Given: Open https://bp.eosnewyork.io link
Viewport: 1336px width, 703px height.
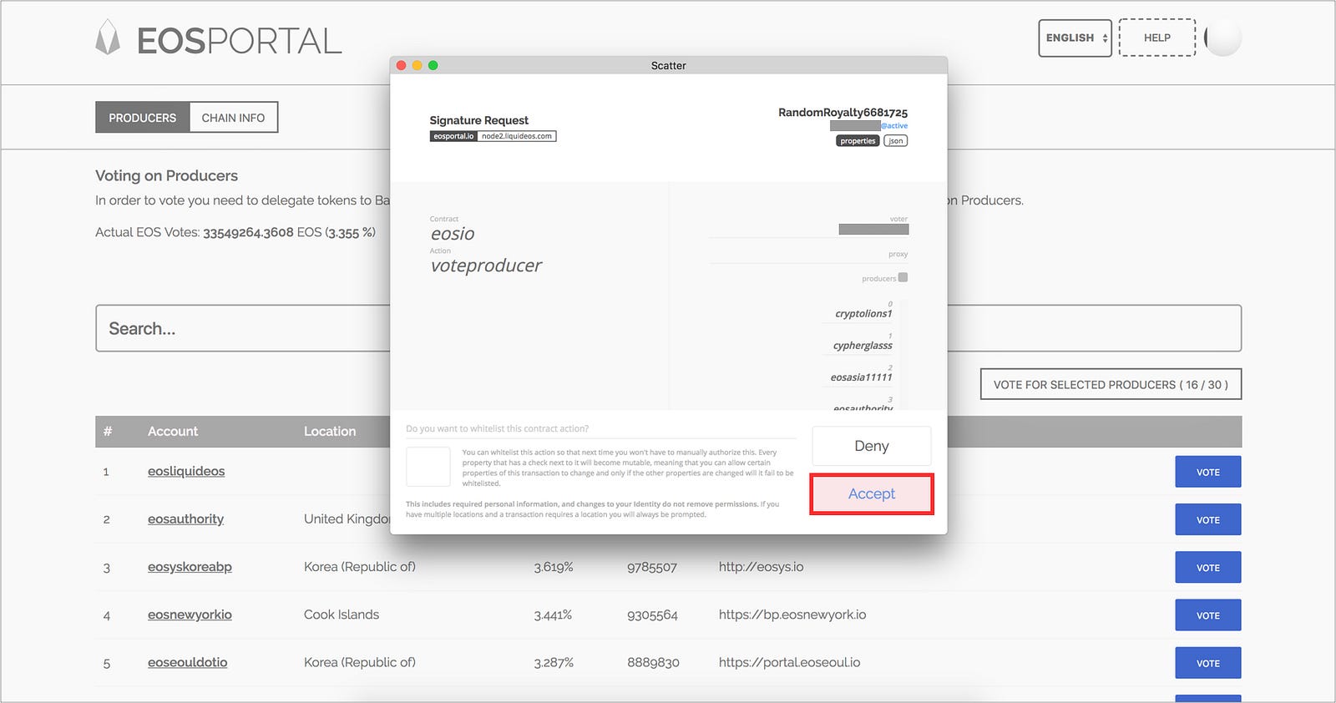Looking at the screenshot, I should point(792,614).
